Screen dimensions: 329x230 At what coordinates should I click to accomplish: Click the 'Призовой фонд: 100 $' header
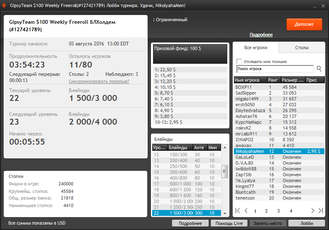pos(190,54)
